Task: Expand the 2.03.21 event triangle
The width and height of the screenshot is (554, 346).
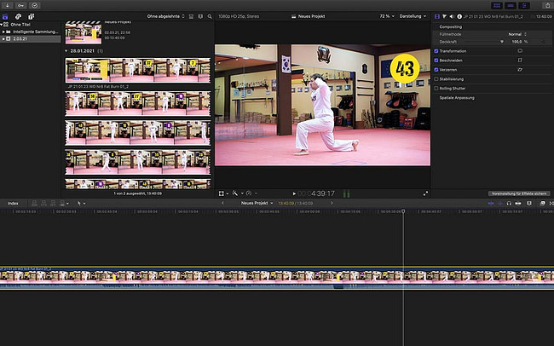Action: 3,39
